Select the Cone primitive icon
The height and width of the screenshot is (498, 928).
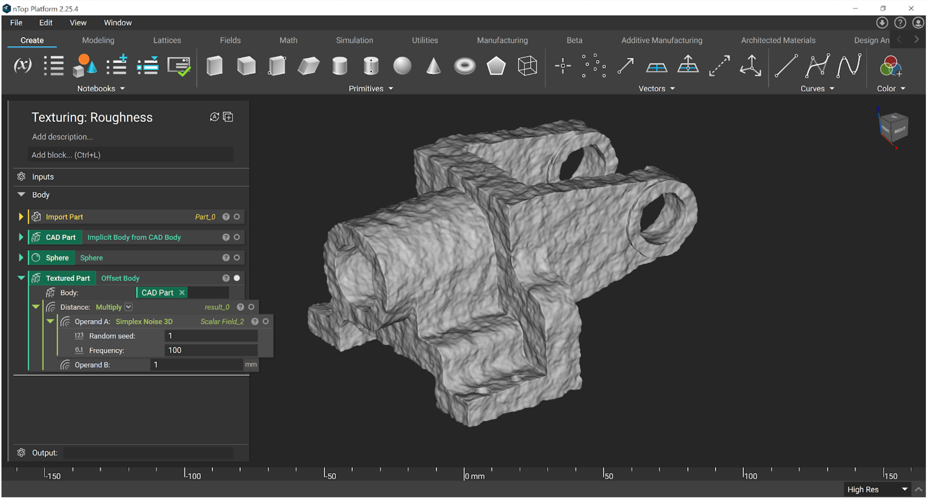433,66
